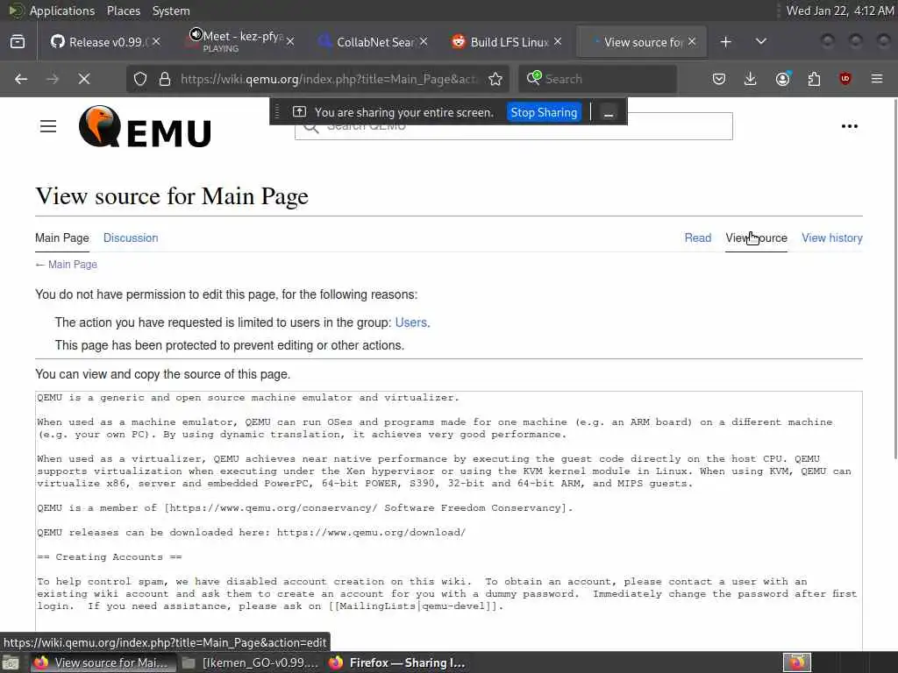Close the CollabNet Search tab

click(x=424, y=42)
